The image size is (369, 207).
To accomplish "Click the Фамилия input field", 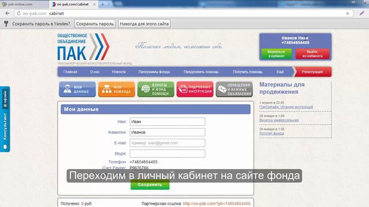I will coord(167,132).
